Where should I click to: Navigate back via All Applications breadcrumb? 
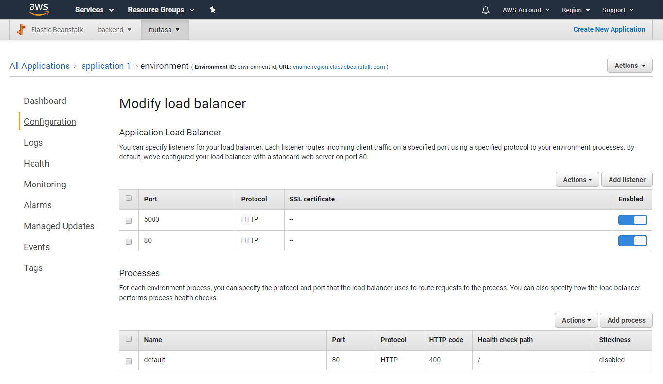click(x=39, y=66)
